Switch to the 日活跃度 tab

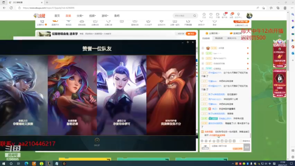206,38
